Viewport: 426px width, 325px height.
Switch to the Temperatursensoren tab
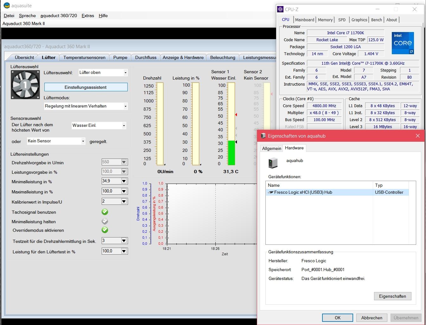(x=84, y=57)
